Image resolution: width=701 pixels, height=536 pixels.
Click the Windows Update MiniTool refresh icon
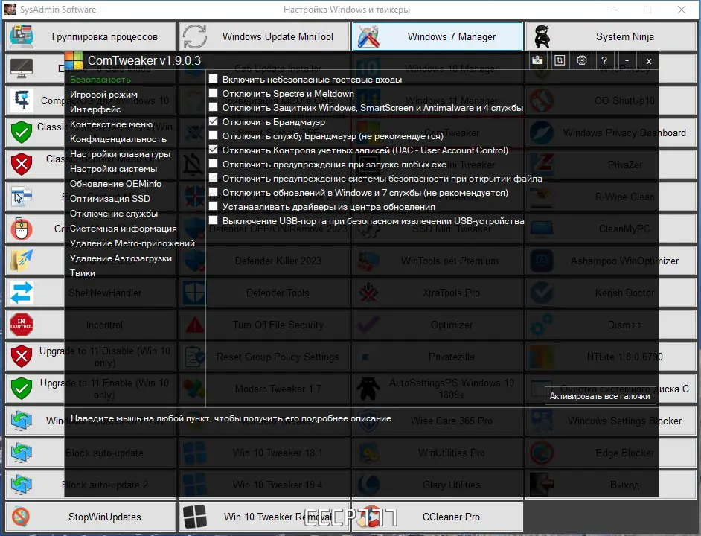tap(194, 36)
